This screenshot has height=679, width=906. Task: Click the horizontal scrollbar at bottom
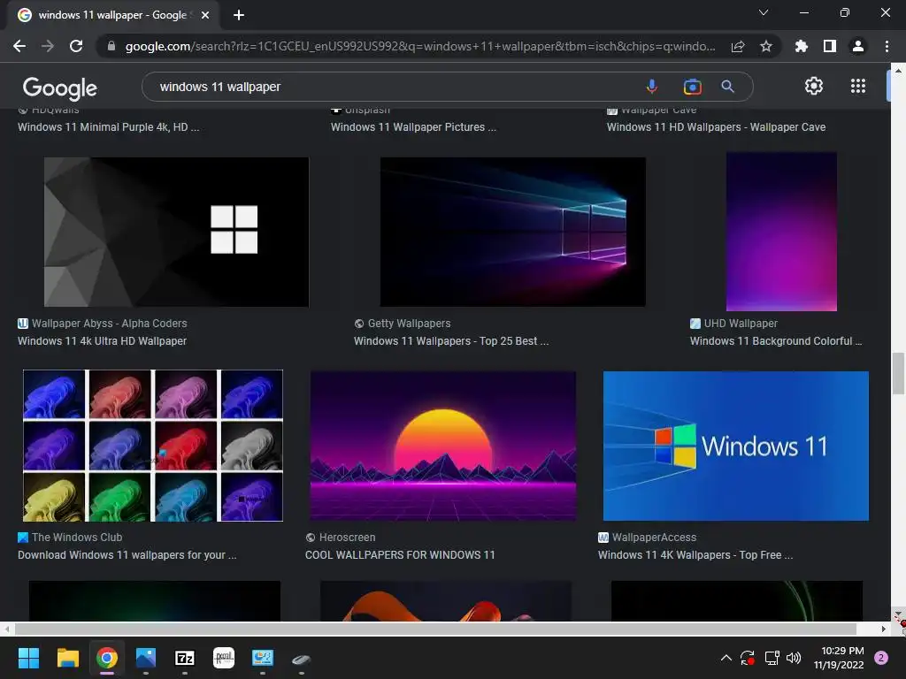435,629
